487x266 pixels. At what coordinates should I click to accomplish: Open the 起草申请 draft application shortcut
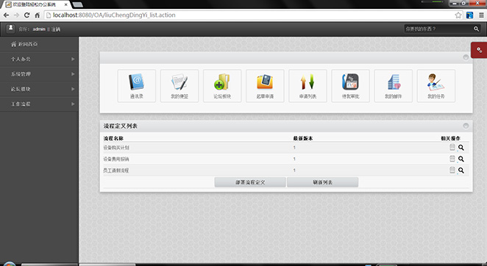pos(265,86)
